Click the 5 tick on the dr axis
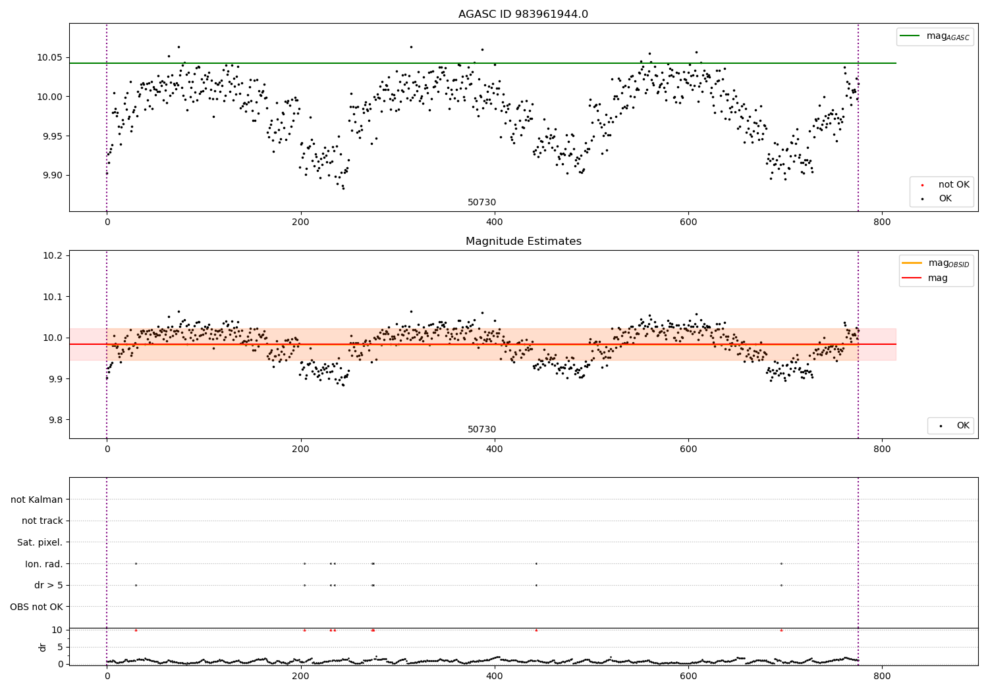Screen dimensions: 988x691 (60, 647)
